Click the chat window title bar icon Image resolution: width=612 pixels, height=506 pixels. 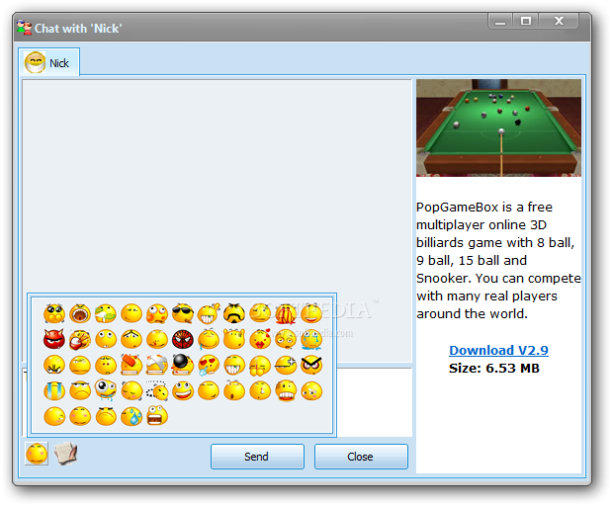24,28
